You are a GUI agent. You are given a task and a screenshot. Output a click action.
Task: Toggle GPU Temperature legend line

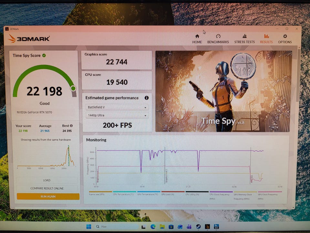click(x=149, y=193)
